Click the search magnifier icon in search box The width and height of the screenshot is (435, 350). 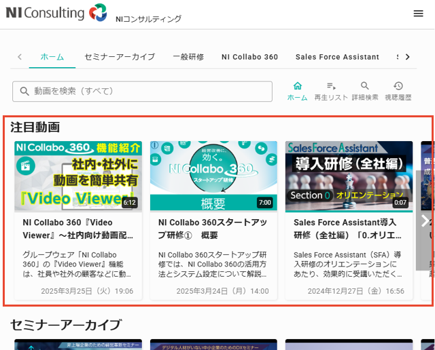(x=24, y=91)
